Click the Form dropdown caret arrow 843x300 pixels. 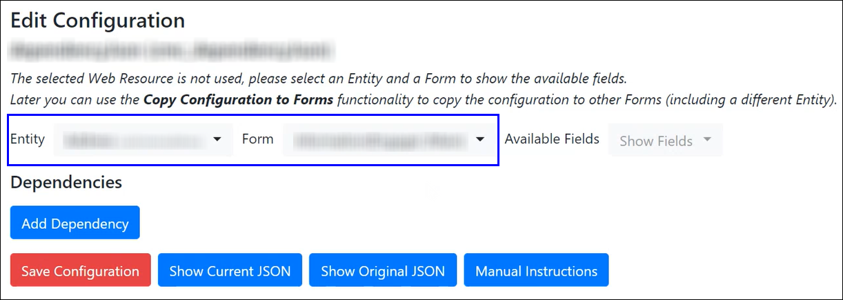click(480, 139)
